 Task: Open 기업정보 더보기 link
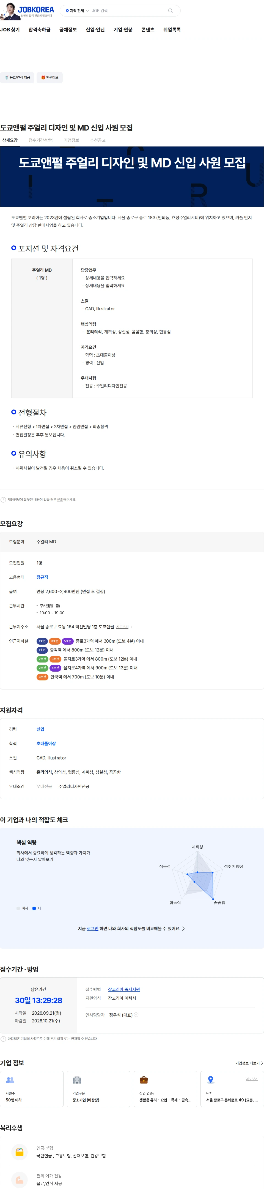click(x=249, y=1063)
